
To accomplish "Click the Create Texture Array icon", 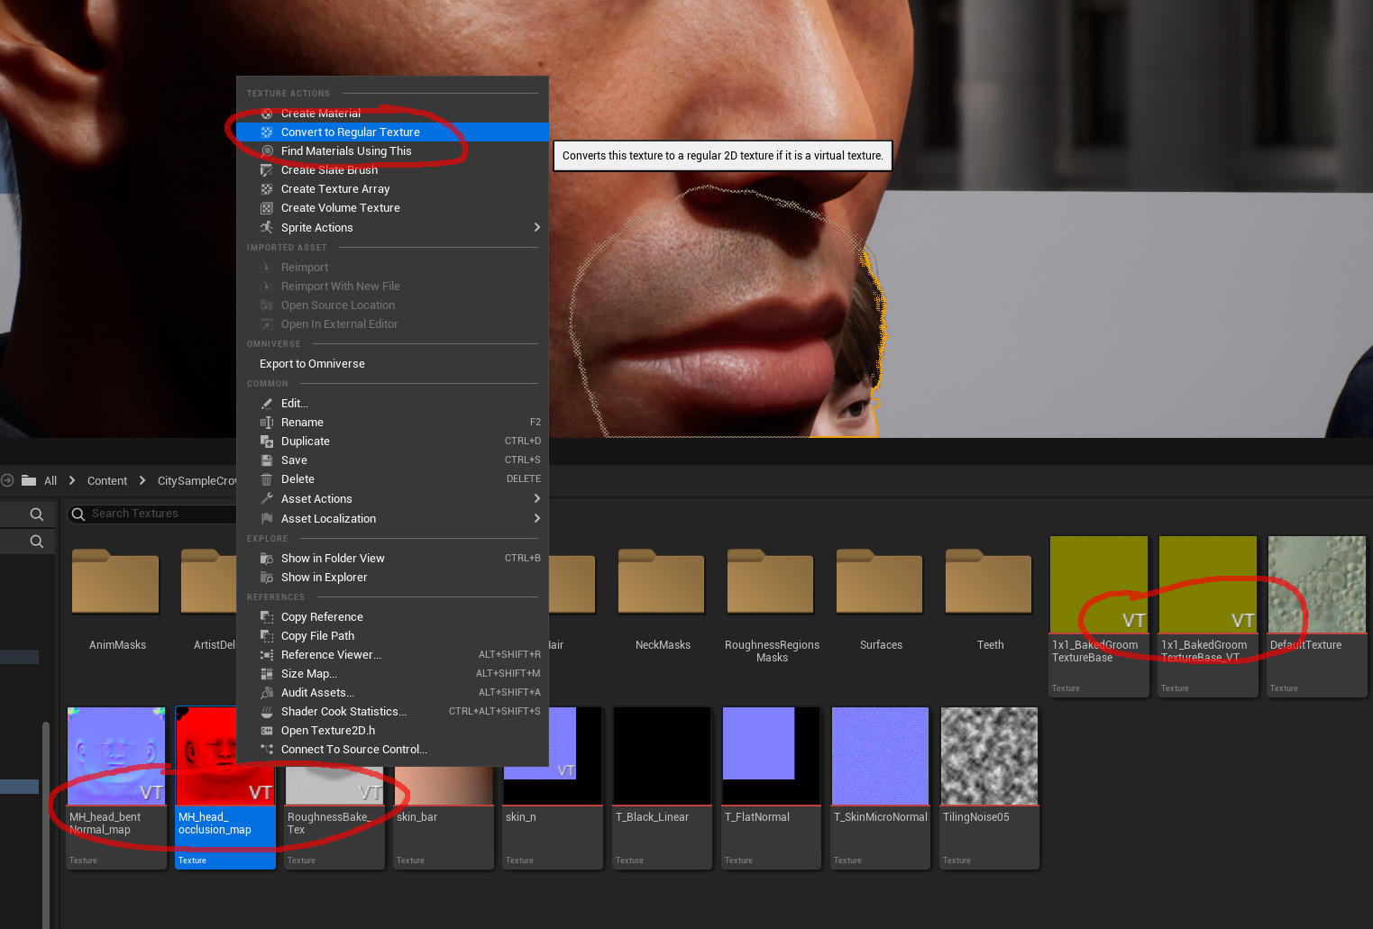I will (267, 189).
